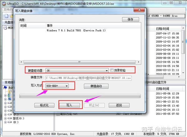187x137 pixels.
Task: Click the drive icon beside (H:) in tree
Action: 10,122
